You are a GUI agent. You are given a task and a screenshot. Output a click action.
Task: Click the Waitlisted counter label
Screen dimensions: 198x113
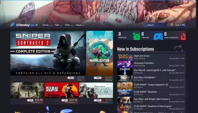[123, 38]
